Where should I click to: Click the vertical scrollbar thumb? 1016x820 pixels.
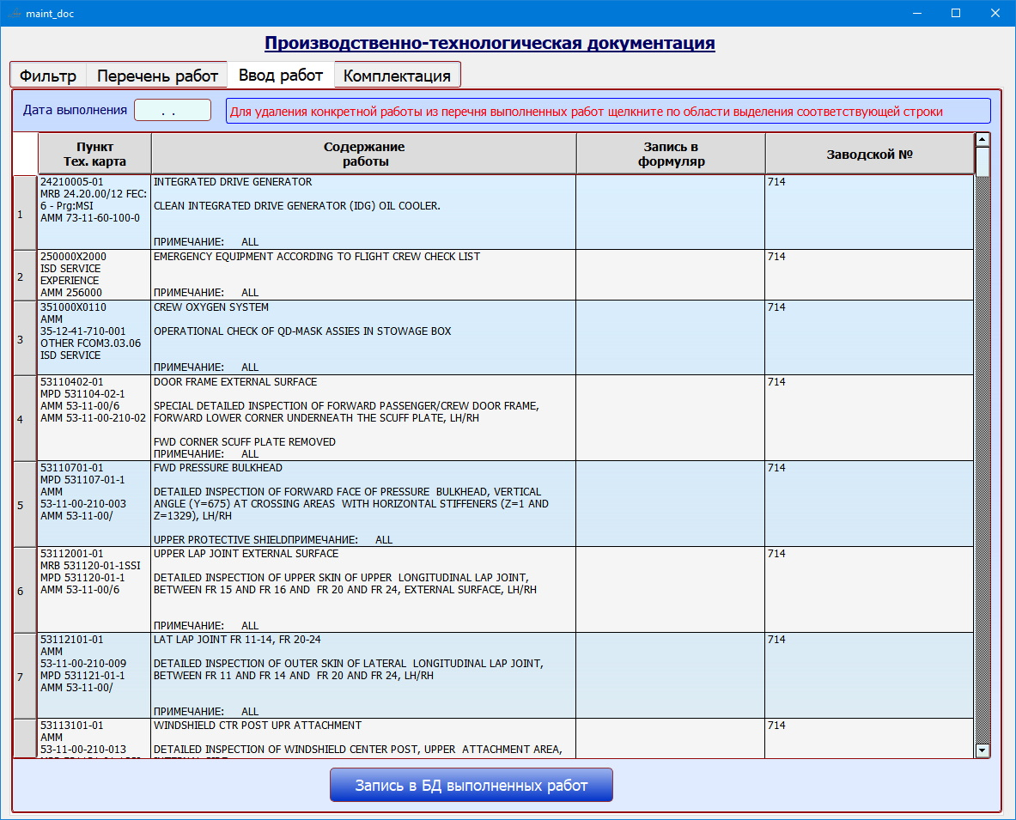click(983, 161)
